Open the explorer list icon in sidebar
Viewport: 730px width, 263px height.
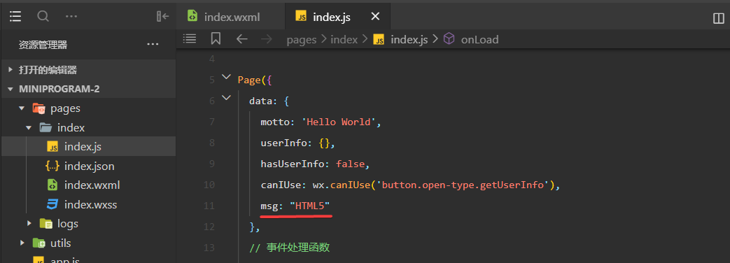pos(15,17)
